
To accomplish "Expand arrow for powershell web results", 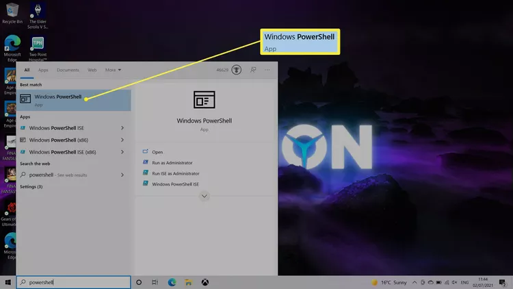I will (x=122, y=175).
